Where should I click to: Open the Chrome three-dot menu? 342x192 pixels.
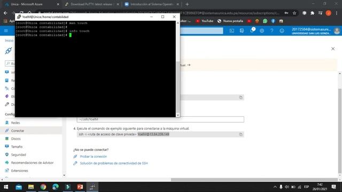pos(337,13)
